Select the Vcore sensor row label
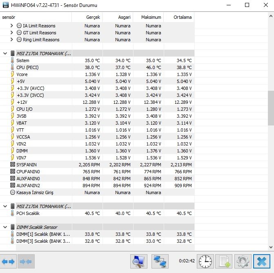The width and height of the screenshot is (274, 273). [22, 74]
